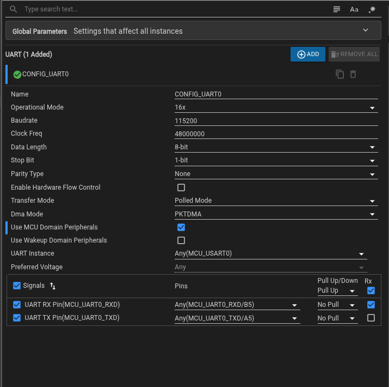Image resolution: width=389 pixels, height=387 pixels.
Task: Open the UART Instance dropdown
Action: (270, 253)
